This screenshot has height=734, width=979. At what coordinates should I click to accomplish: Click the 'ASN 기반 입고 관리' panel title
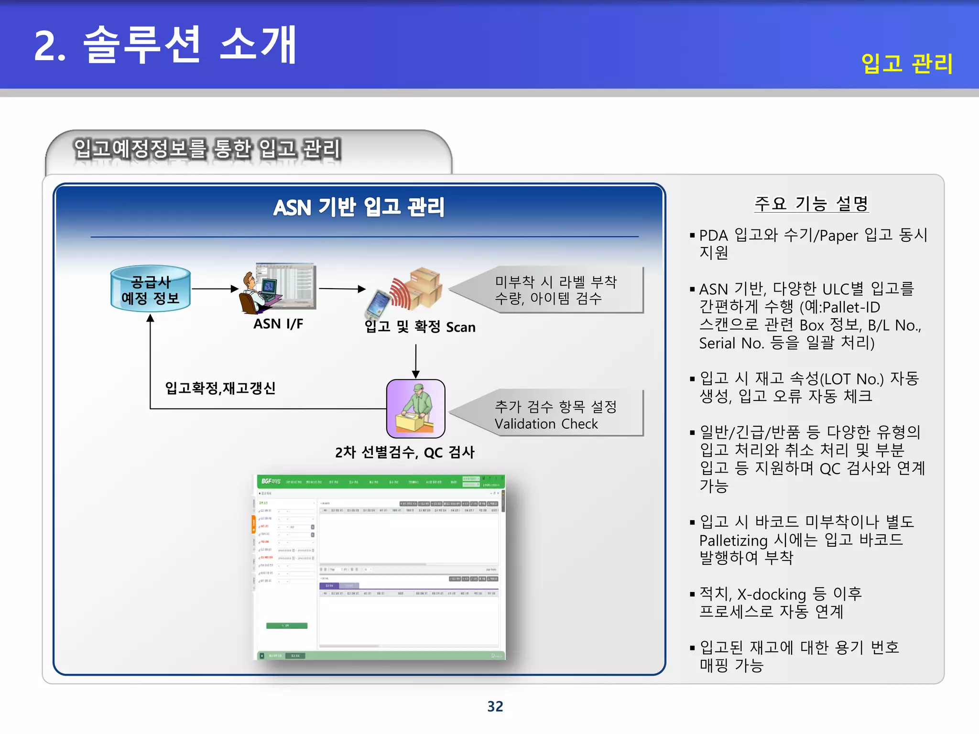[x=359, y=207]
